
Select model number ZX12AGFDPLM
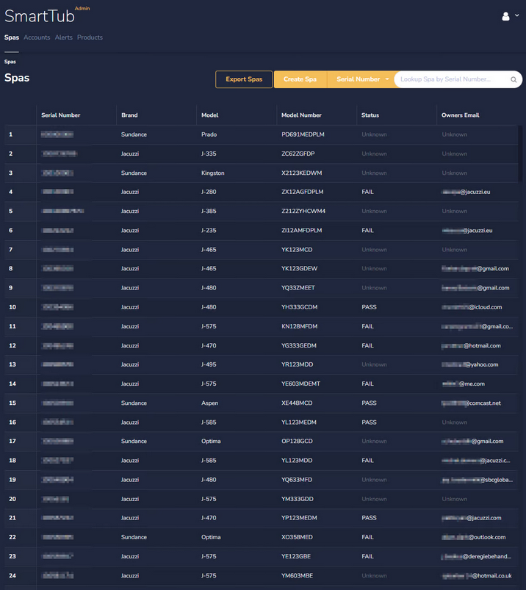[x=303, y=192]
